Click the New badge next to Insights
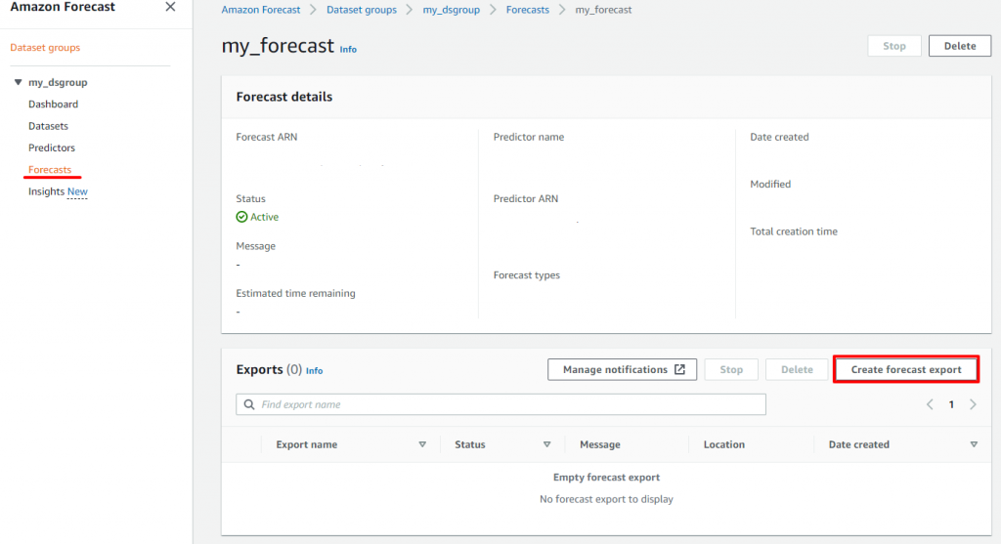Image resolution: width=1001 pixels, height=544 pixels. pos(77,191)
